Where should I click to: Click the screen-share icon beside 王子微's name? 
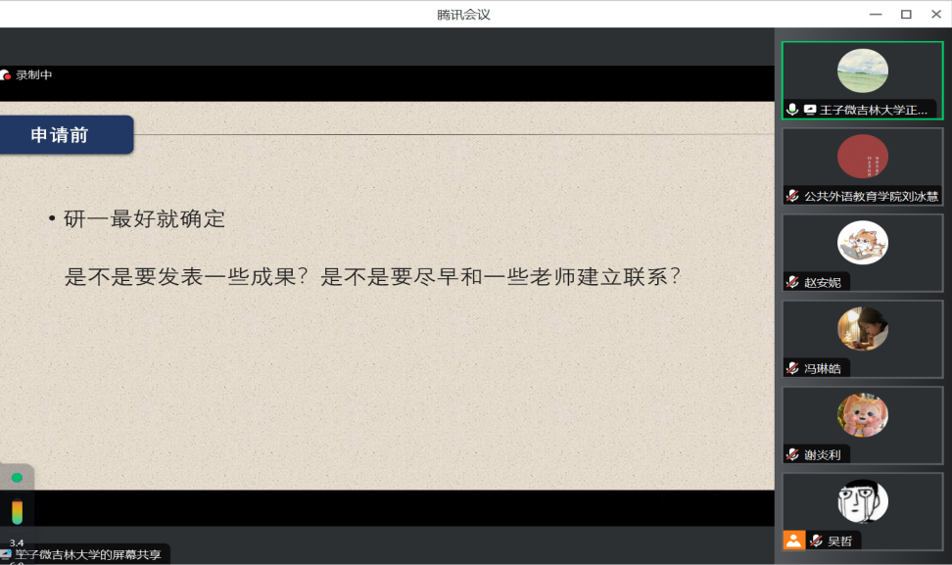click(x=810, y=110)
